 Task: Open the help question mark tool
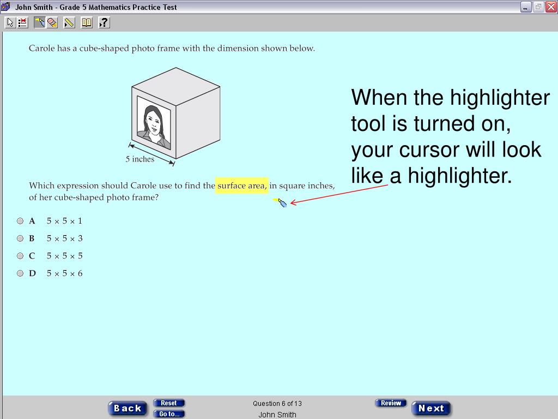click(x=104, y=23)
